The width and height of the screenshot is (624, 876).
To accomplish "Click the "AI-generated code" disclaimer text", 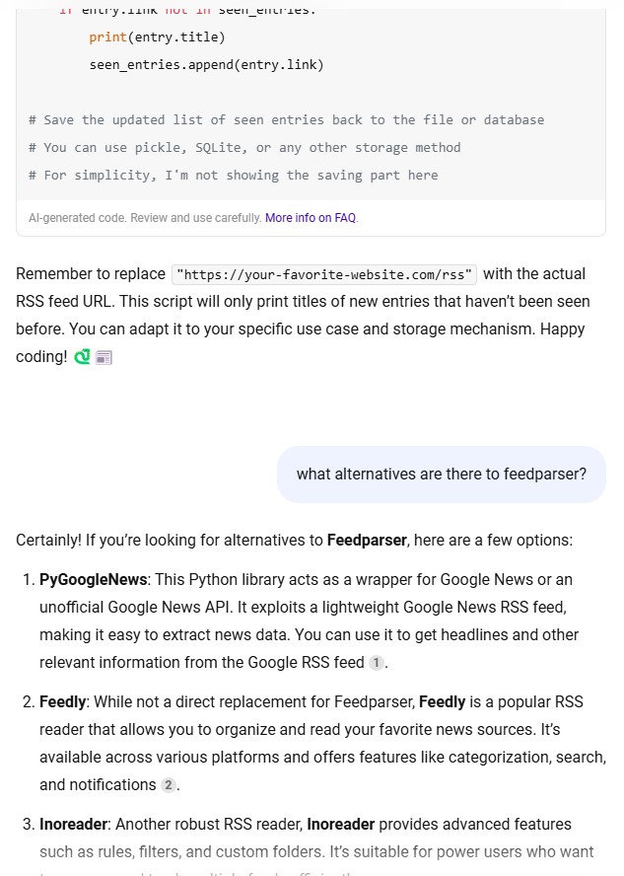I will pos(144,218).
